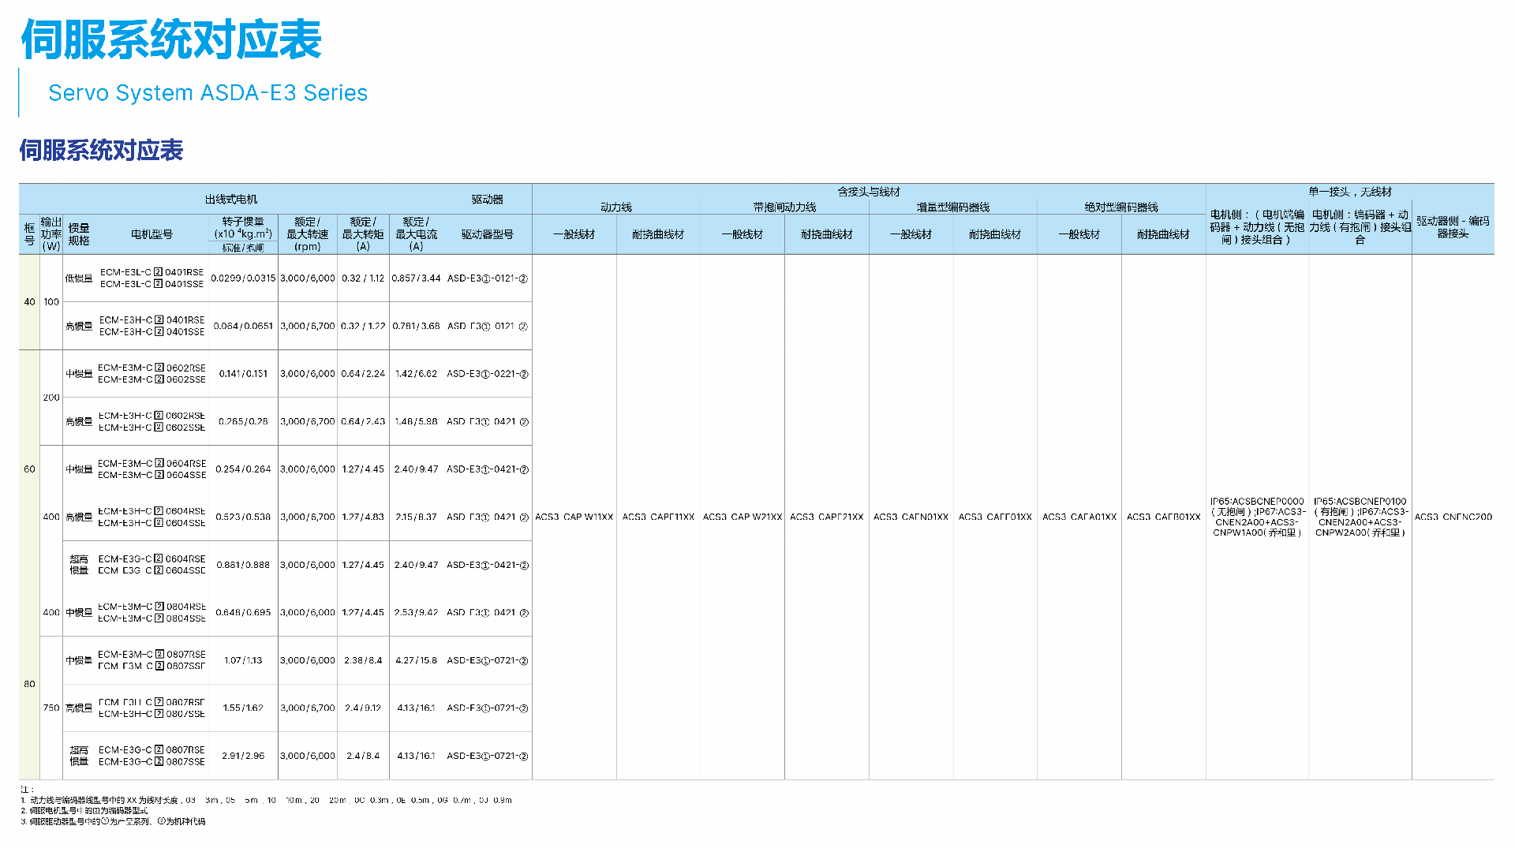Click the 增量型编码器线 column heading
1515x848 pixels.
pyautogui.click(x=952, y=207)
